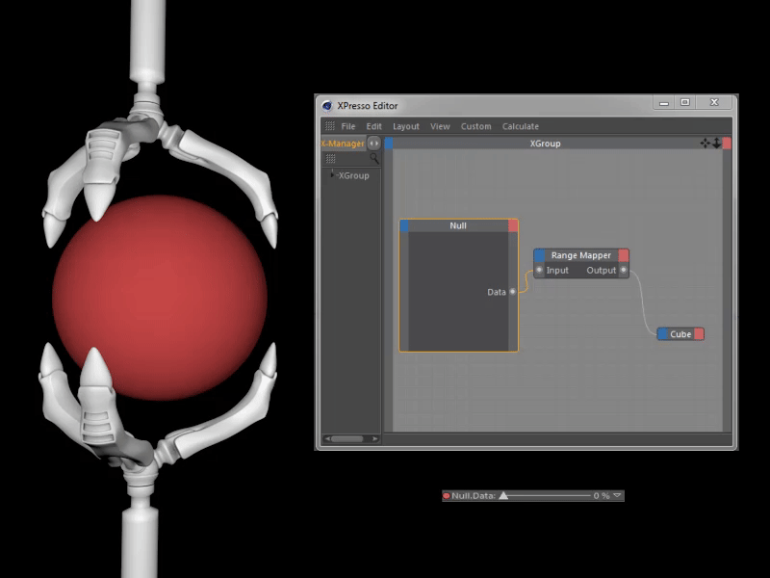Screen dimensions: 770x578
Task: Click the Range Mapper red output corner
Action: coord(624,255)
